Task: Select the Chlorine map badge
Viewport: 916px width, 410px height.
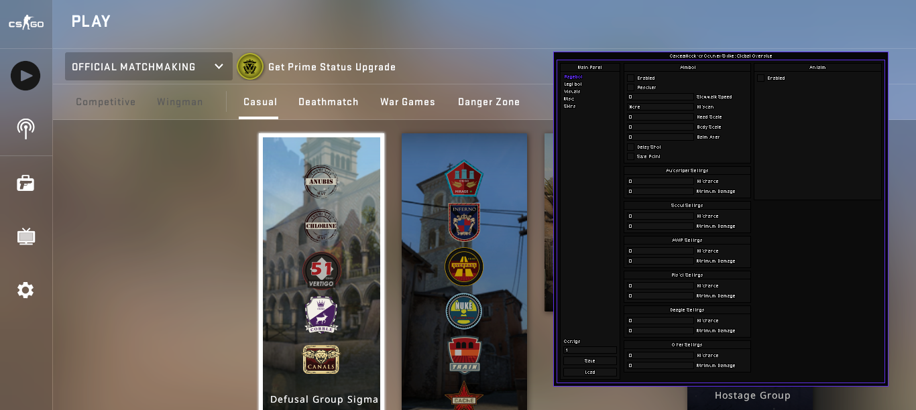Action: [321, 226]
